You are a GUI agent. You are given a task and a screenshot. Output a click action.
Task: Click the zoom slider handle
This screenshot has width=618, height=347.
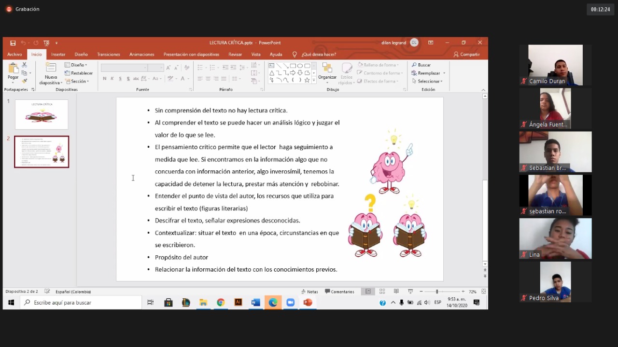click(437, 291)
